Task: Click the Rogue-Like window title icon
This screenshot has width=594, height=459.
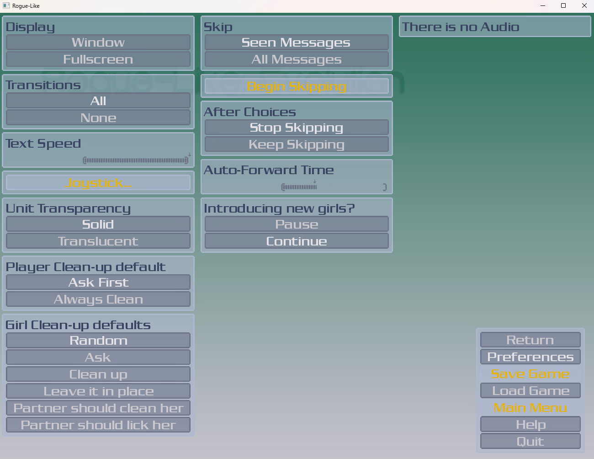Action: (x=6, y=5)
